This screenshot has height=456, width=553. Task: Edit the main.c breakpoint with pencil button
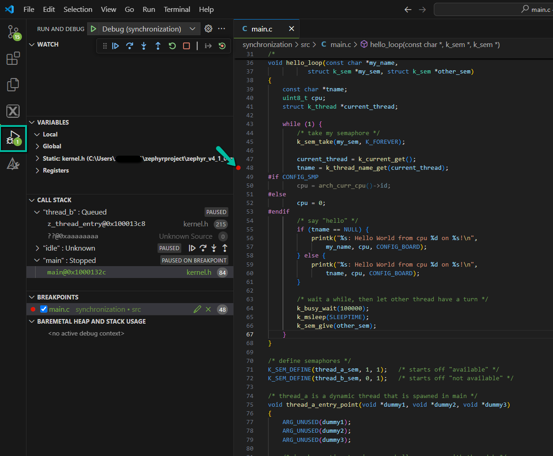pos(197,309)
